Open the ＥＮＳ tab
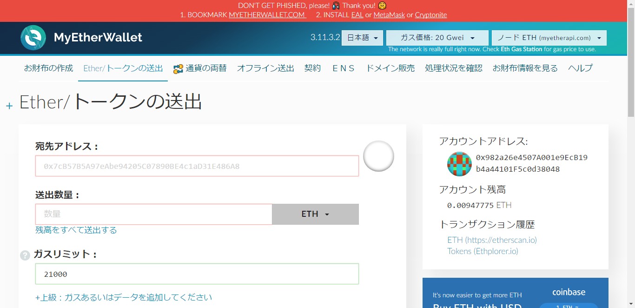 344,68
